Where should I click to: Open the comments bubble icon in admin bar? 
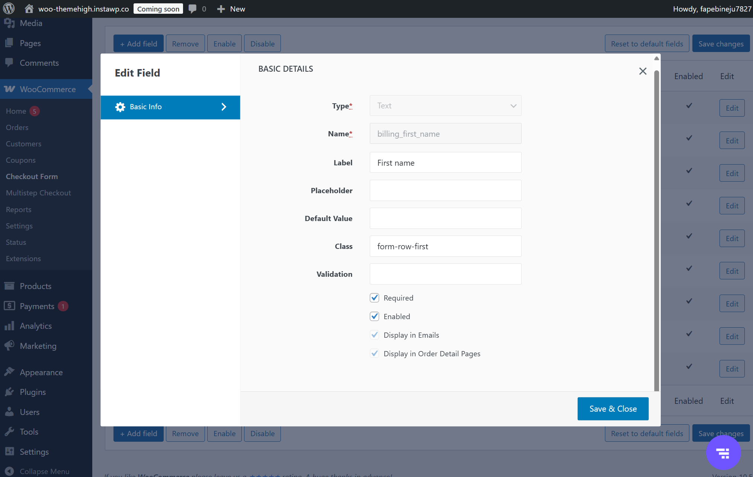[x=192, y=9]
